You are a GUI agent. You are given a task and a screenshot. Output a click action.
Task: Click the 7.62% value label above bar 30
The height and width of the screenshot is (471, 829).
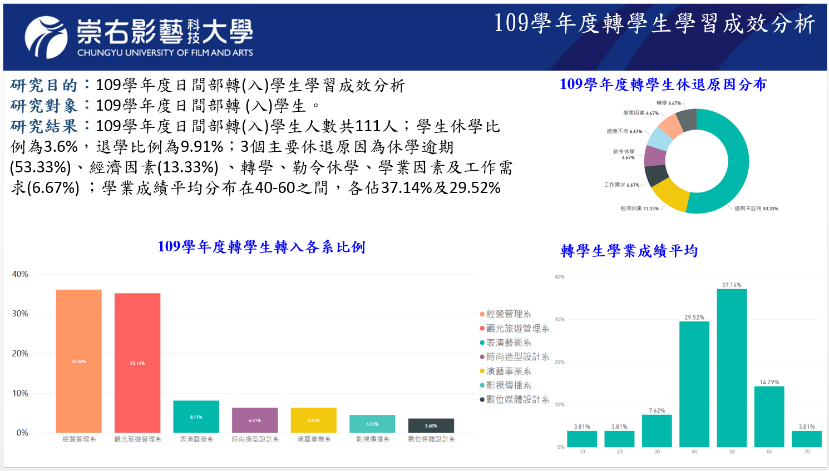(x=657, y=410)
